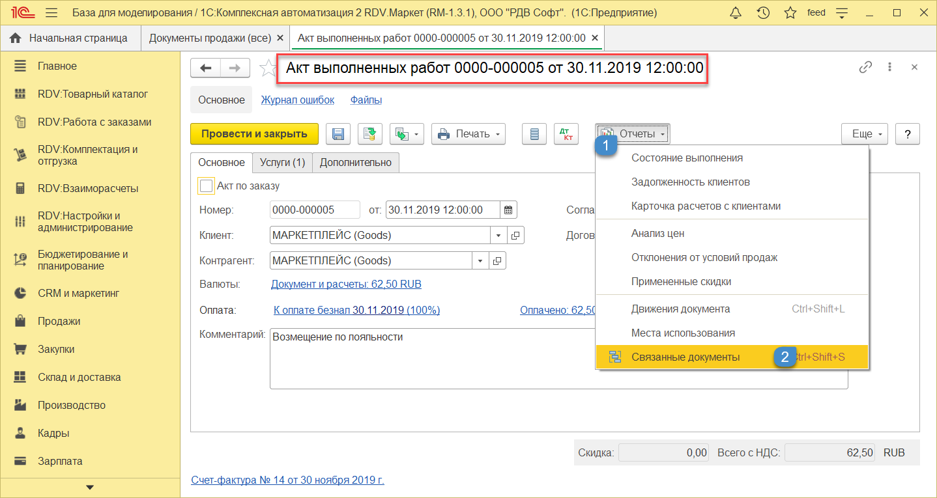
Task: Add document to favorites with star icon
Action: pyautogui.click(x=267, y=68)
